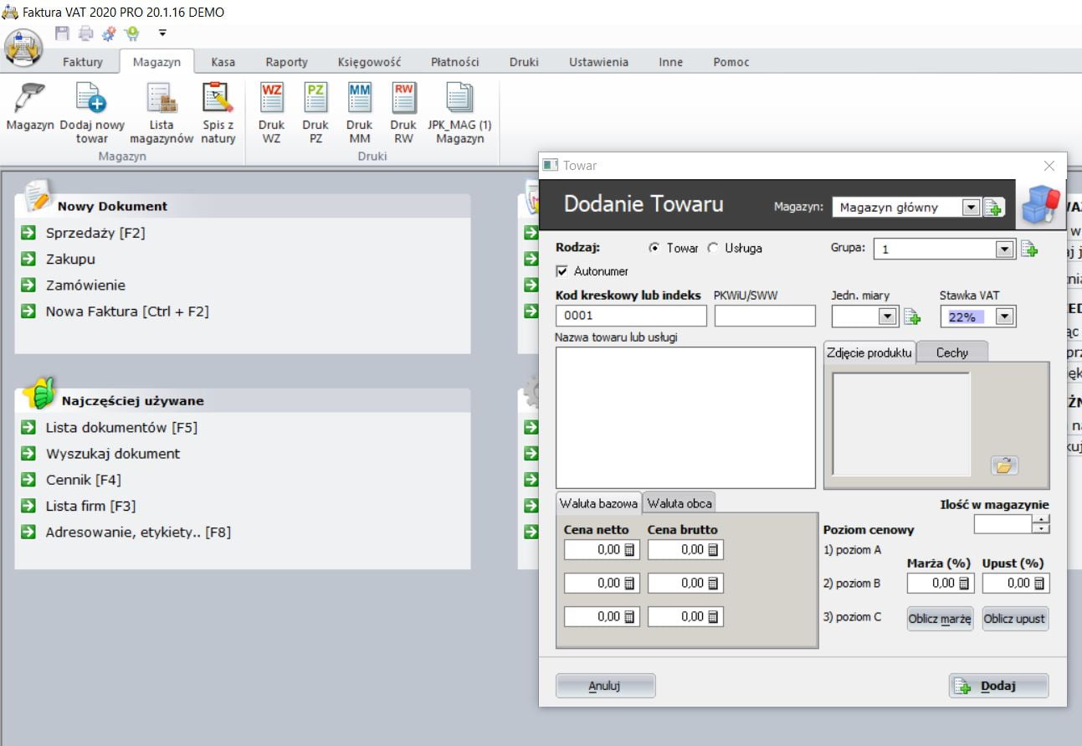Increase Ilość w magazynie with the up spinner
1082x746 pixels.
click(x=1041, y=520)
